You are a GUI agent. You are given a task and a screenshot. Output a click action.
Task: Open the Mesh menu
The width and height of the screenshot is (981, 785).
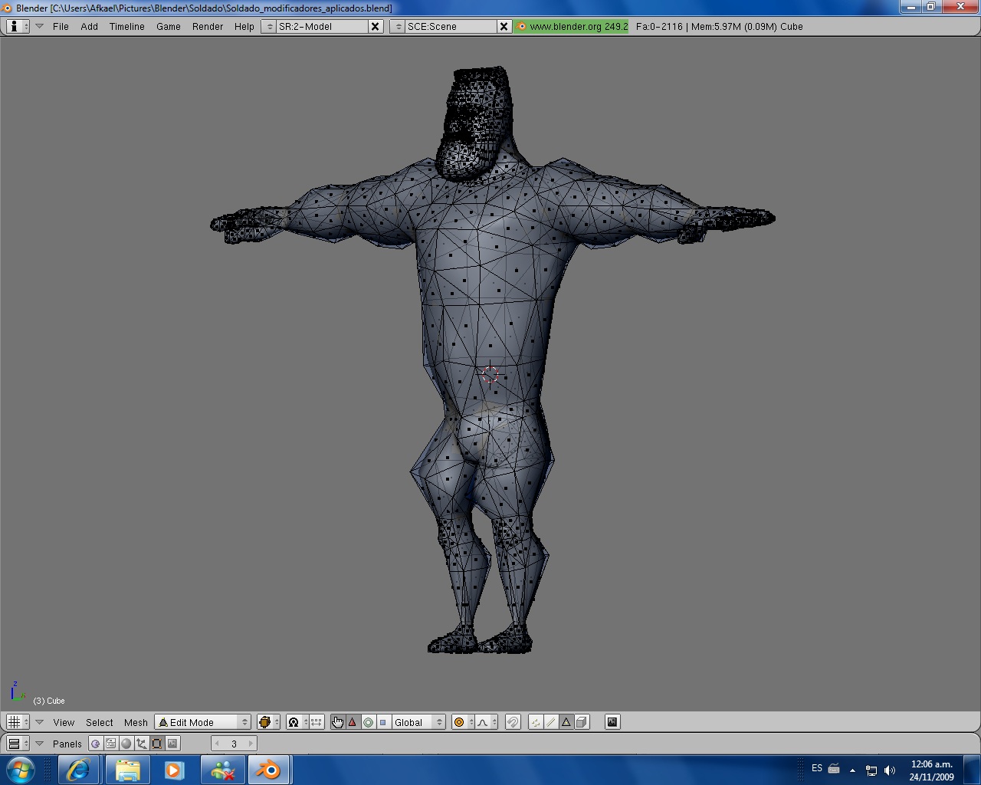point(136,722)
